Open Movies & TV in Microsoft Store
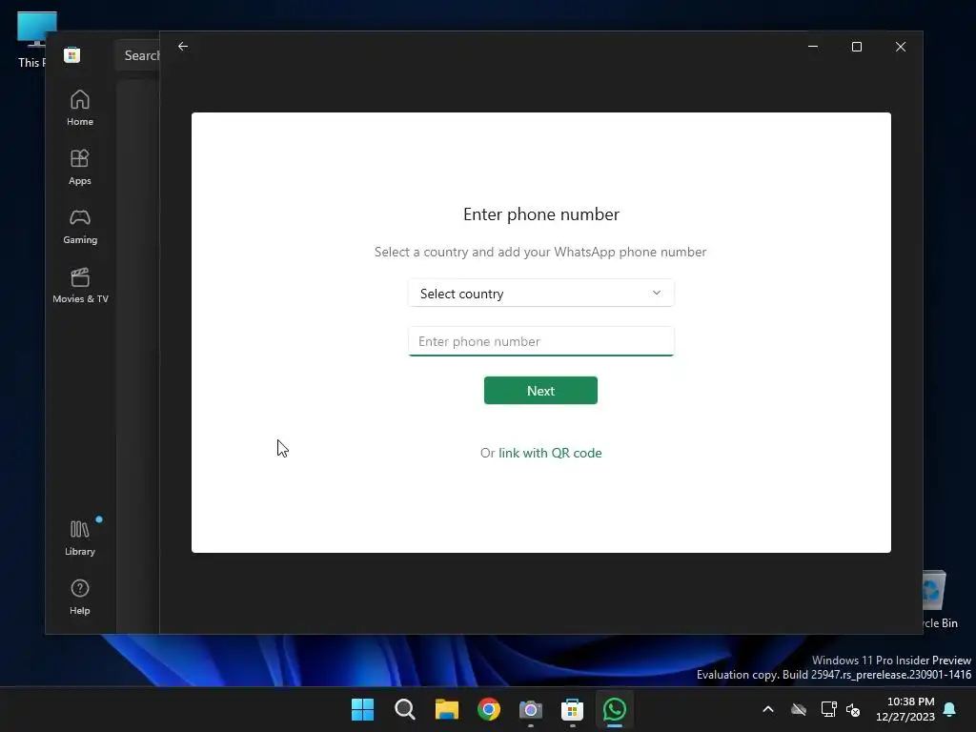This screenshot has width=976, height=732. click(x=80, y=285)
